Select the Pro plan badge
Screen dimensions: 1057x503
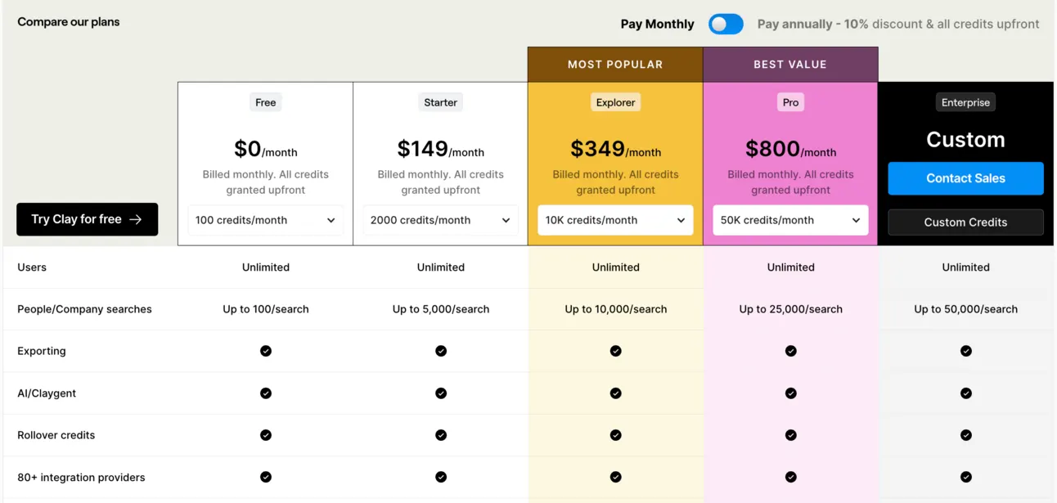(791, 102)
